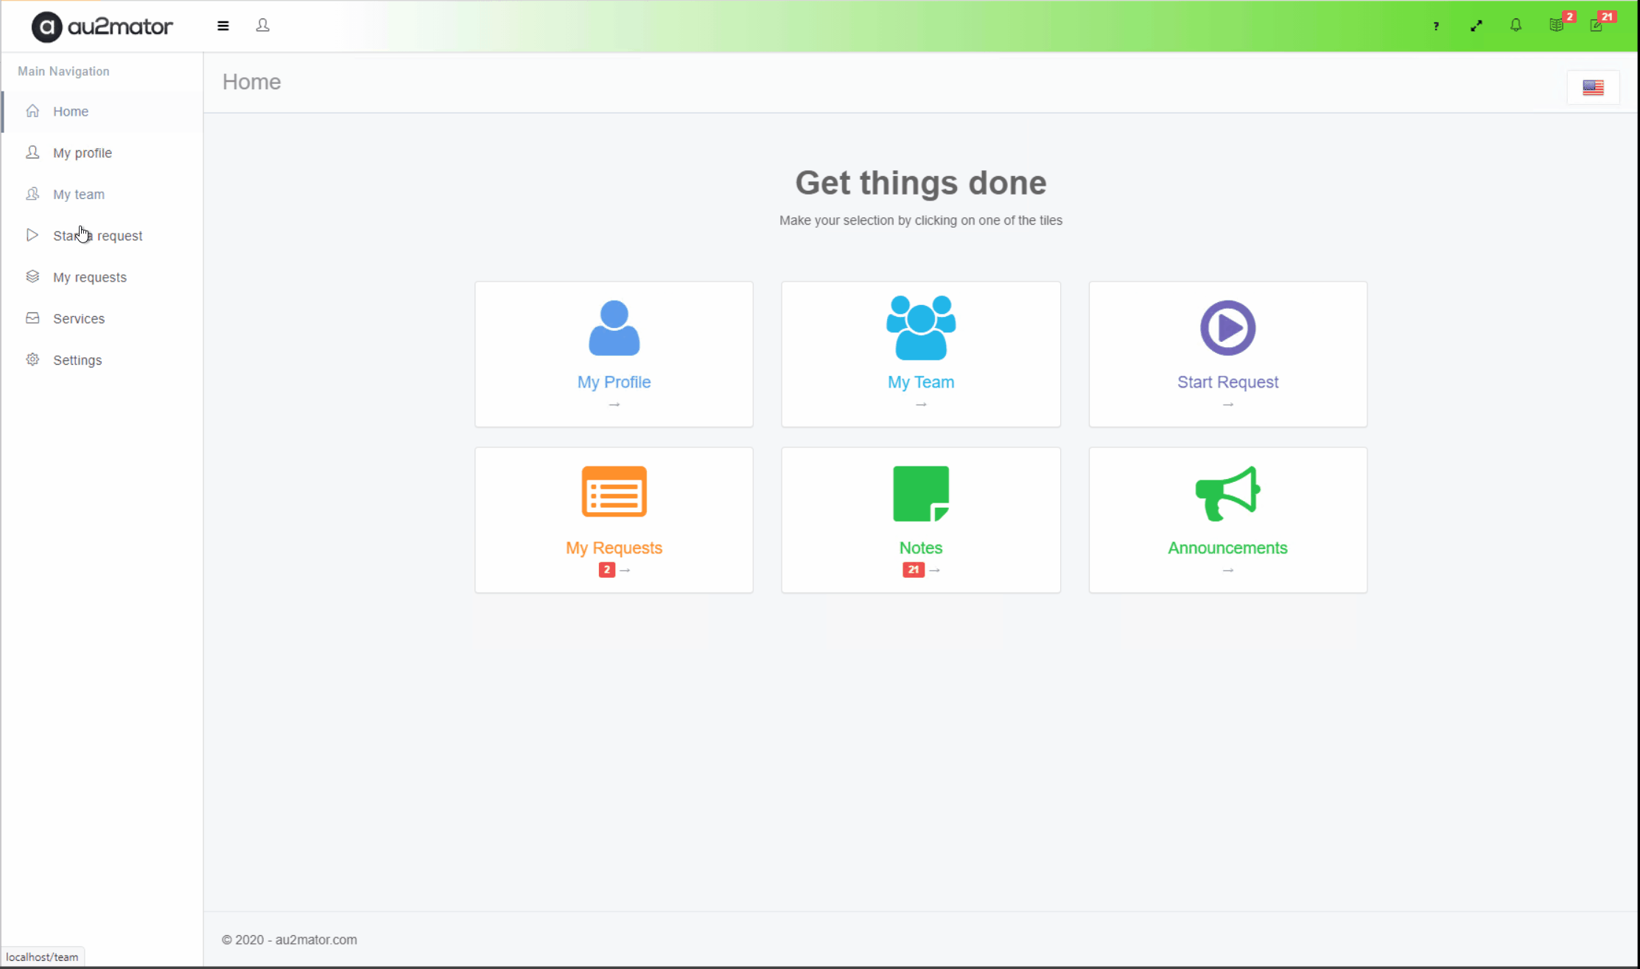Go to Services in sidebar
The width and height of the screenshot is (1640, 969).
point(78,318)
